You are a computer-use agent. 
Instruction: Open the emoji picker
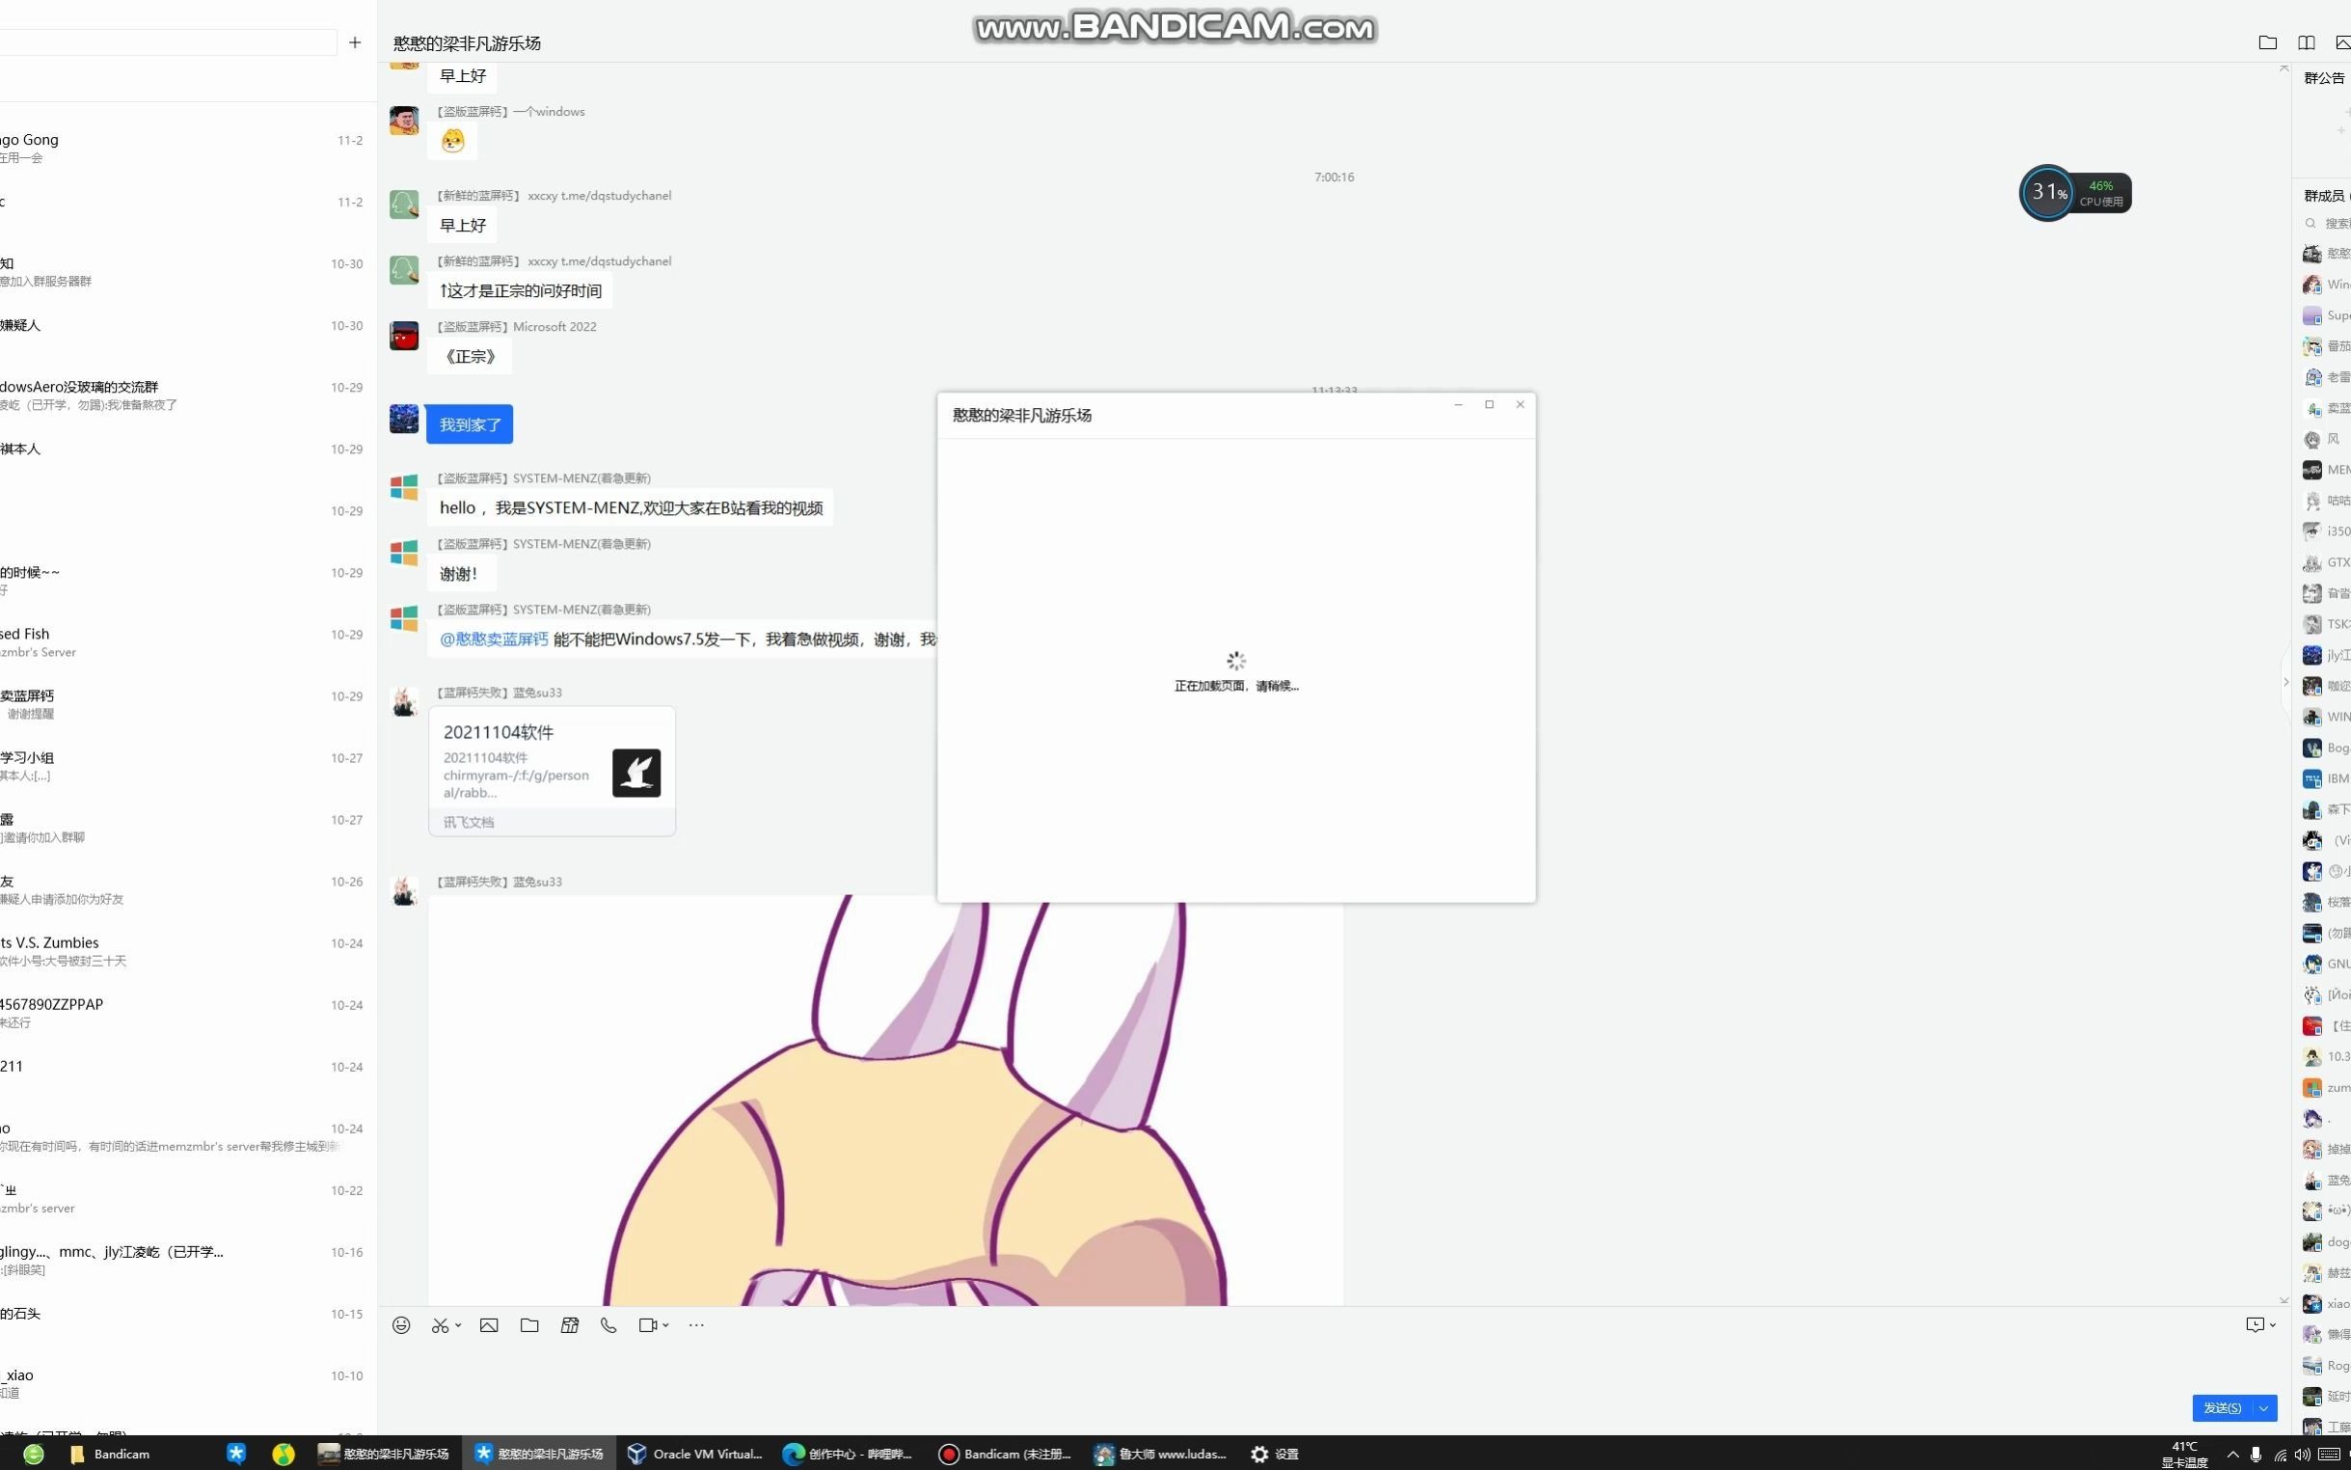(401, 1325)
